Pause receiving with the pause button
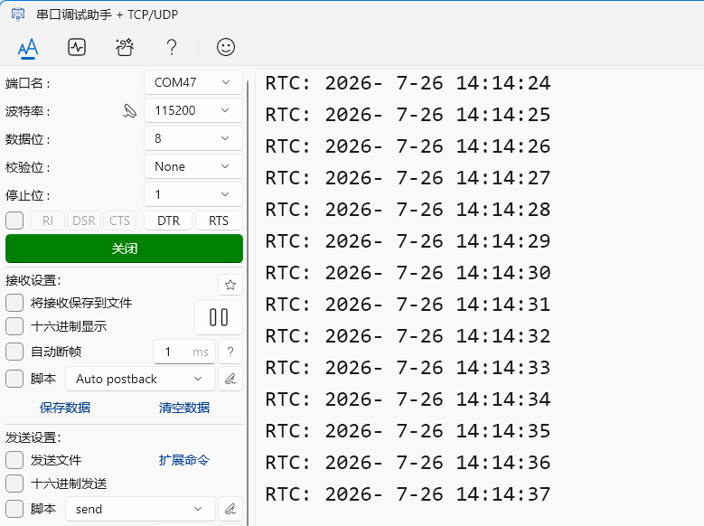Screen dimensions: 704x526 (219, 317)
